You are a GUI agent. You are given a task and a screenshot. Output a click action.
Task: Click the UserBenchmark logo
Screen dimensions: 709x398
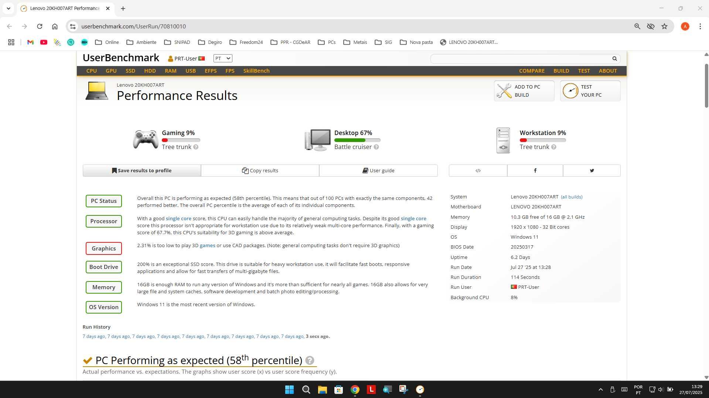tap(121, 58)
